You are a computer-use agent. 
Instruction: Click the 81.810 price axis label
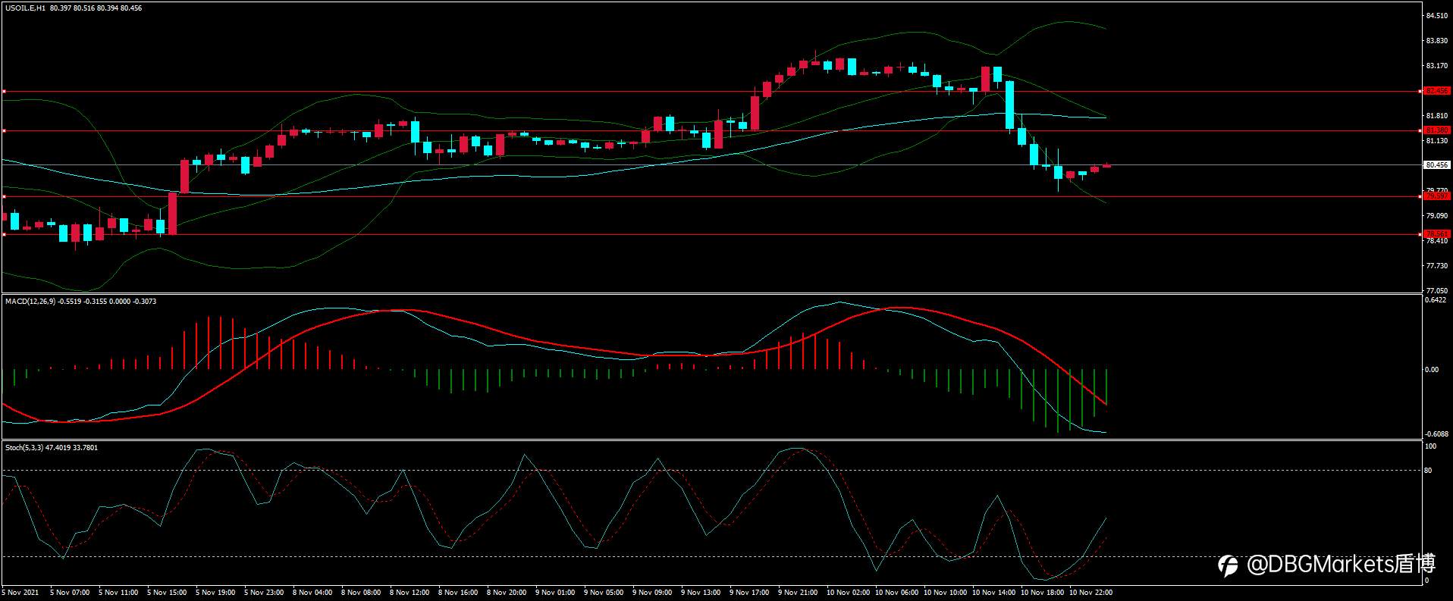pyautogui.click(x=1437, y=116)
